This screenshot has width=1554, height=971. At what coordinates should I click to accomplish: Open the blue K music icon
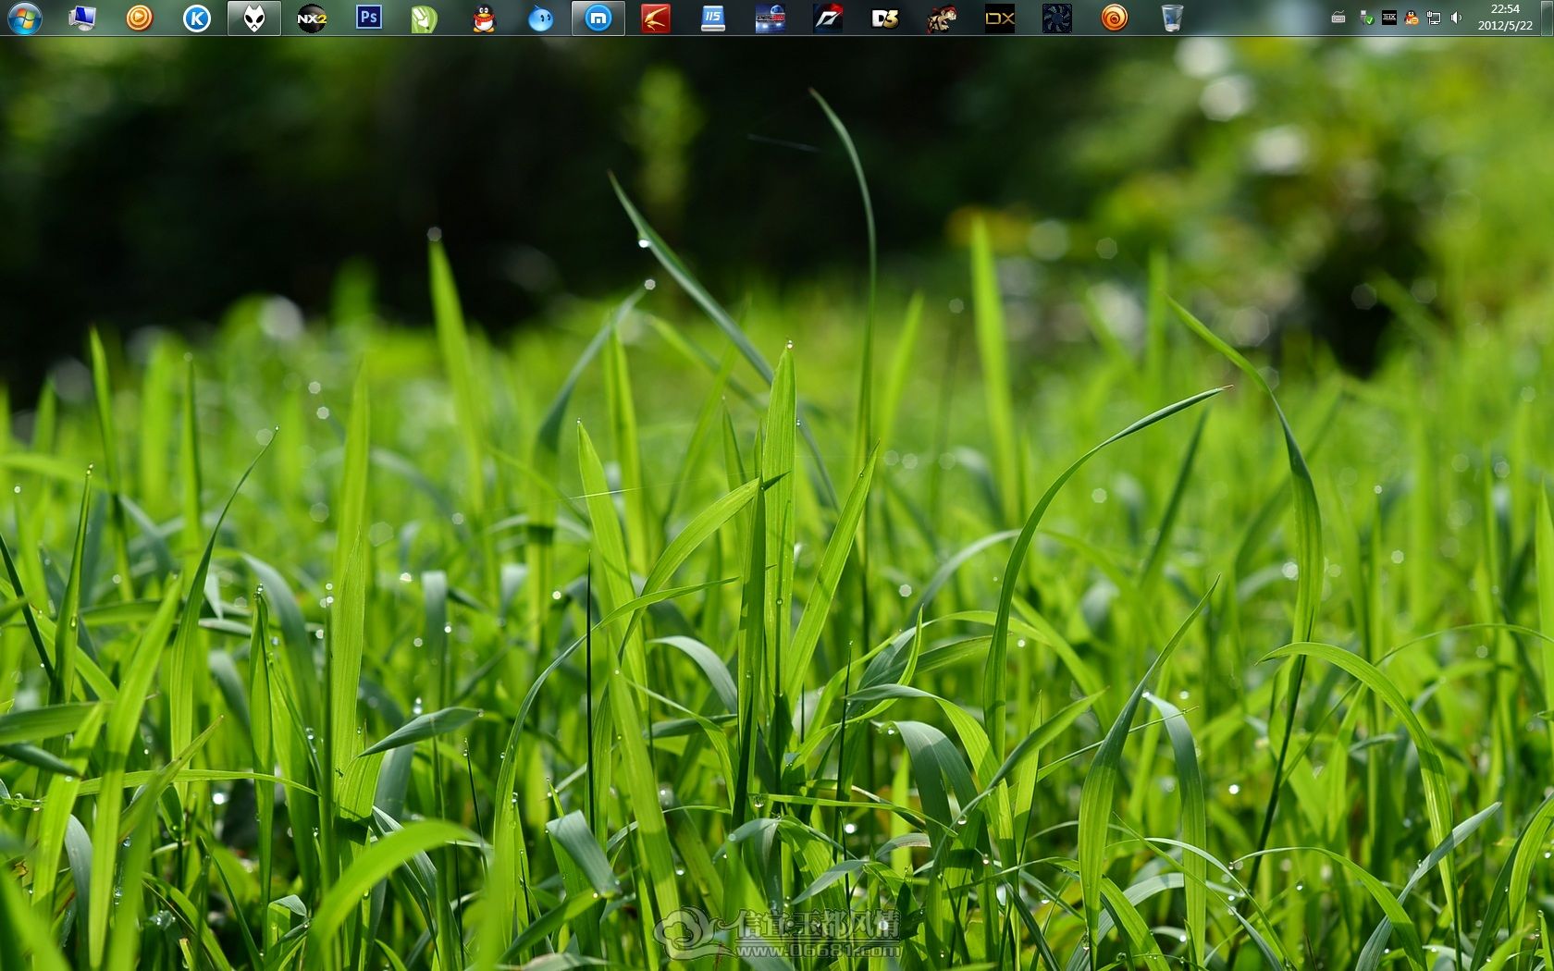click(x=197, y=18)
